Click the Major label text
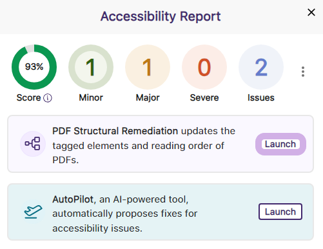This screenshot has height=249, width=323. 148,98
